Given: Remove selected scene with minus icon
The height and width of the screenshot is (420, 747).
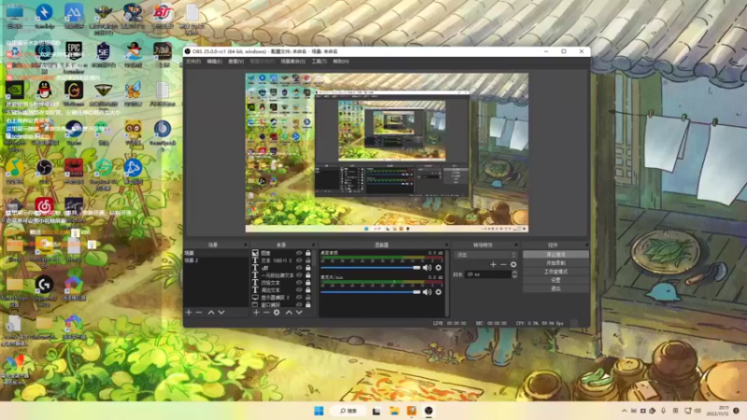Looking at the screenshot, I should [x=199, y=313].
